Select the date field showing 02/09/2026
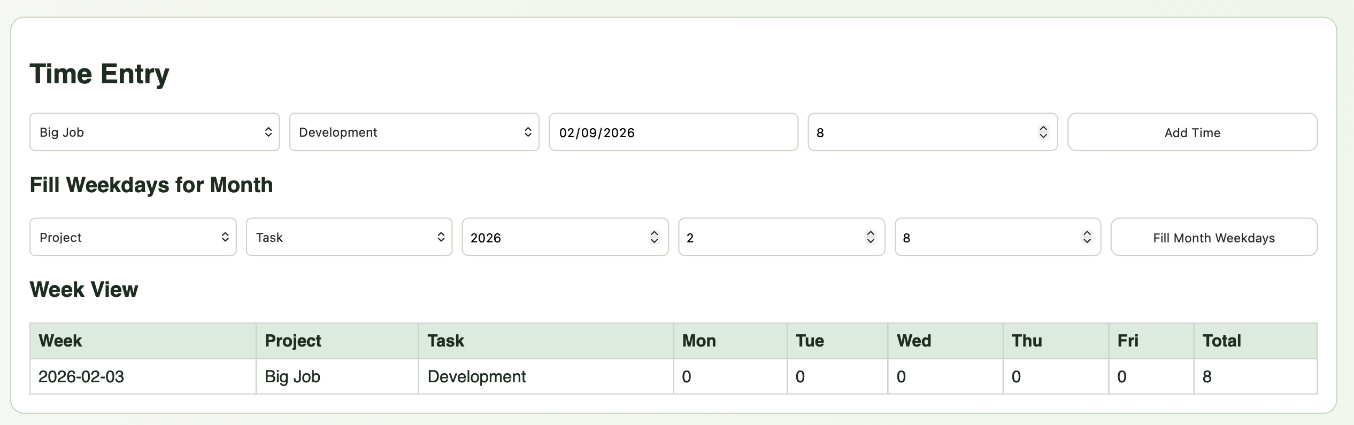 pyautogui.click(x=673, y=132)
